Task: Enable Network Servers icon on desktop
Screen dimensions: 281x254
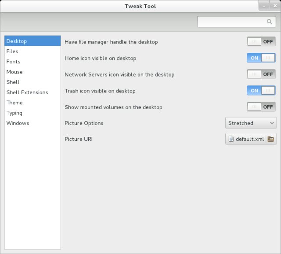Action: 261,74
